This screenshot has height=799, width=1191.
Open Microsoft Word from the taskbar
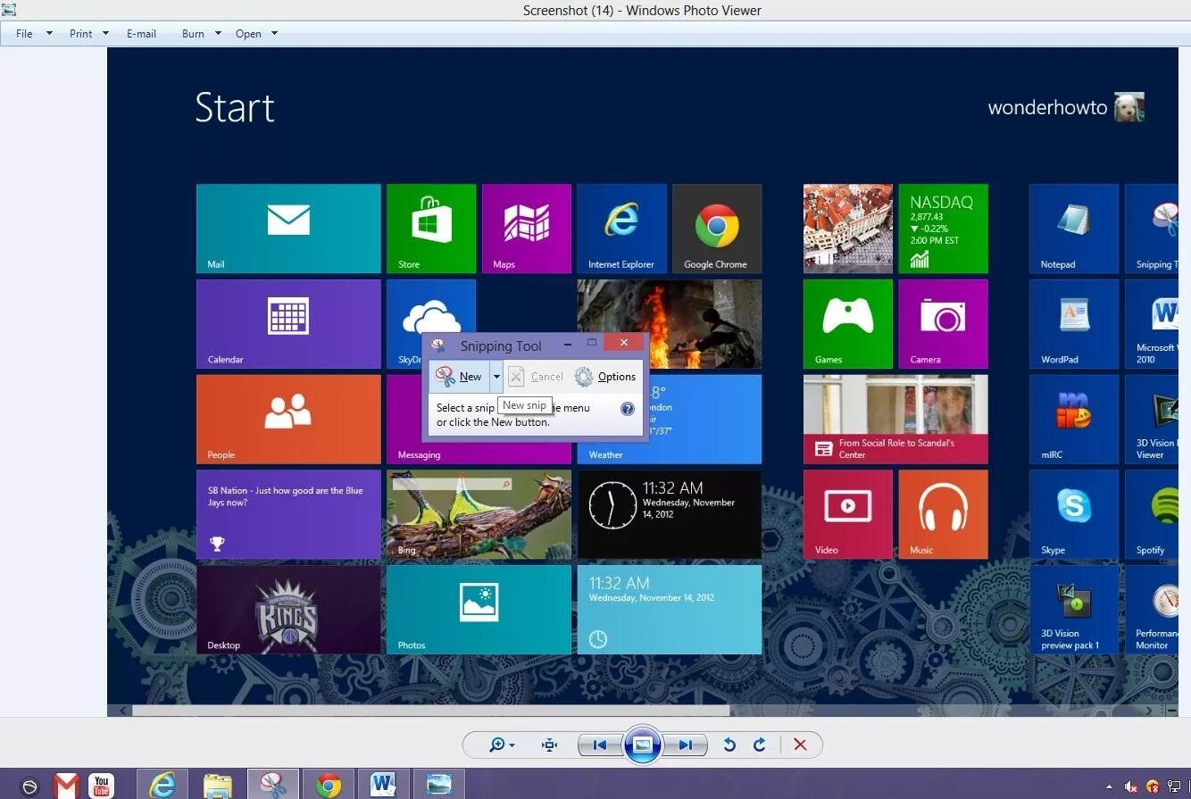(x=383, y=784)
